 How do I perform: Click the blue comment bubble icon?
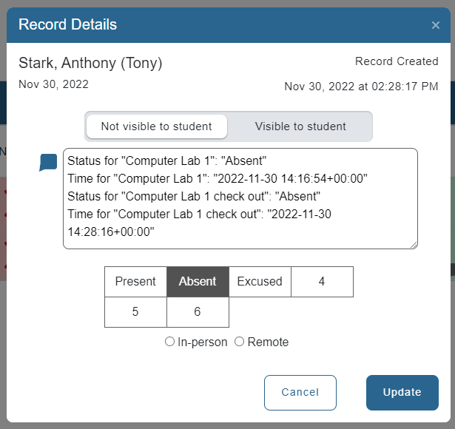48,163
